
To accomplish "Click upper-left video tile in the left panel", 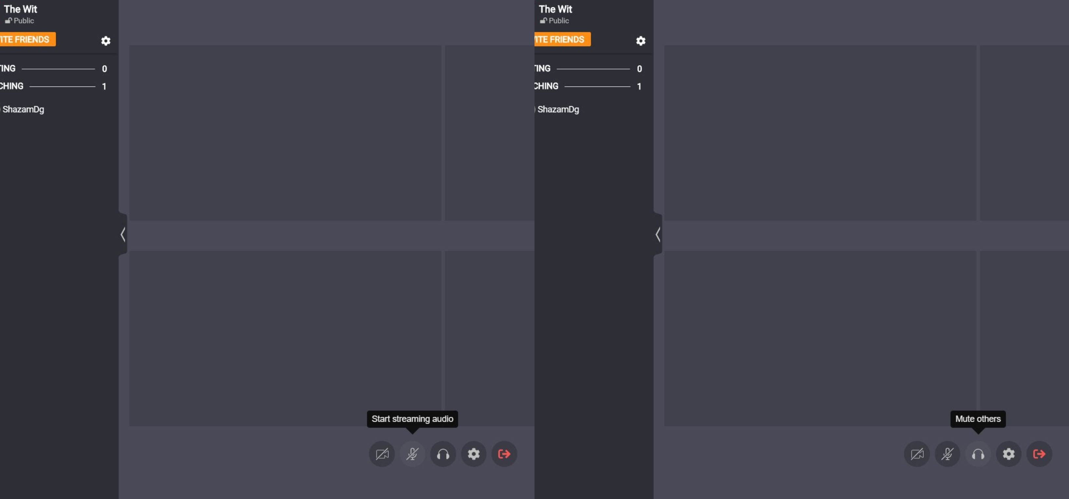I will pyautogui.click(x=286, y=133).
